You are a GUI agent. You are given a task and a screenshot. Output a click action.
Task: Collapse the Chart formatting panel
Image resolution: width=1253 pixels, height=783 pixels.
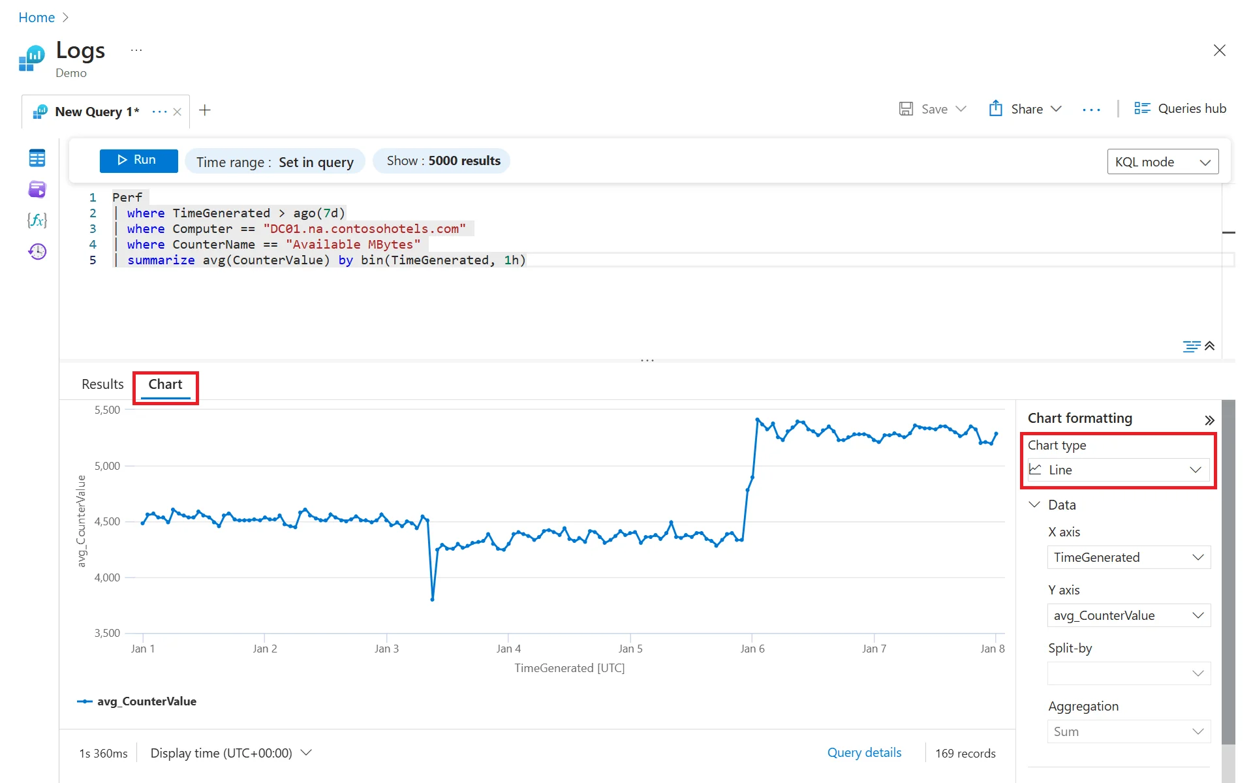click(1209, 420)
